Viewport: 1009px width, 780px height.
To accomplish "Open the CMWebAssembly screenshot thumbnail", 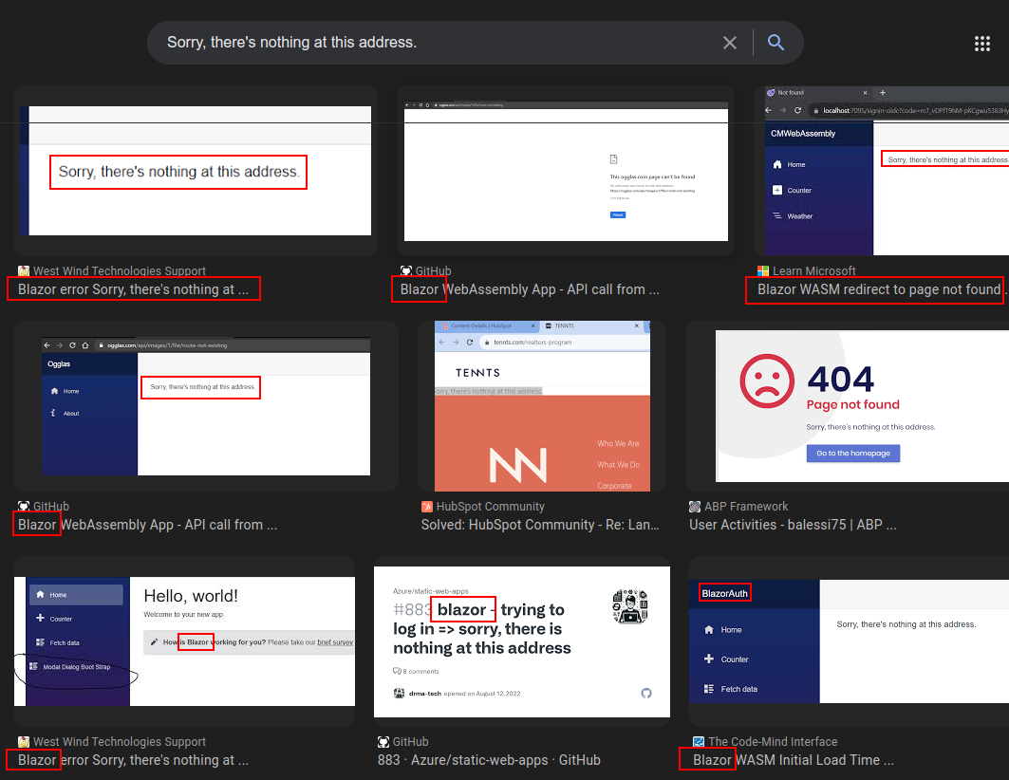I will point(888,171).
